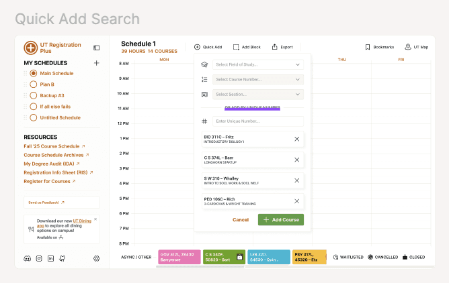Viewport: 449px width, 283px height.
Task: Click the Cancelled legend icon
Action: (370, 257)
